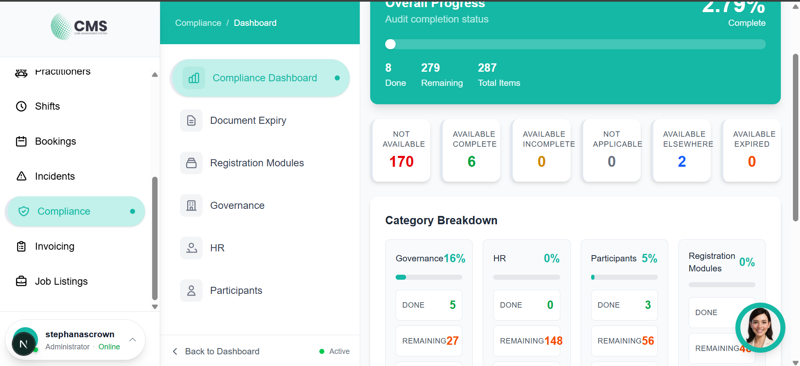800x366 pixels.
Task: Click Participants REMAINING 56 box
Action: click(x=624, y=341)
